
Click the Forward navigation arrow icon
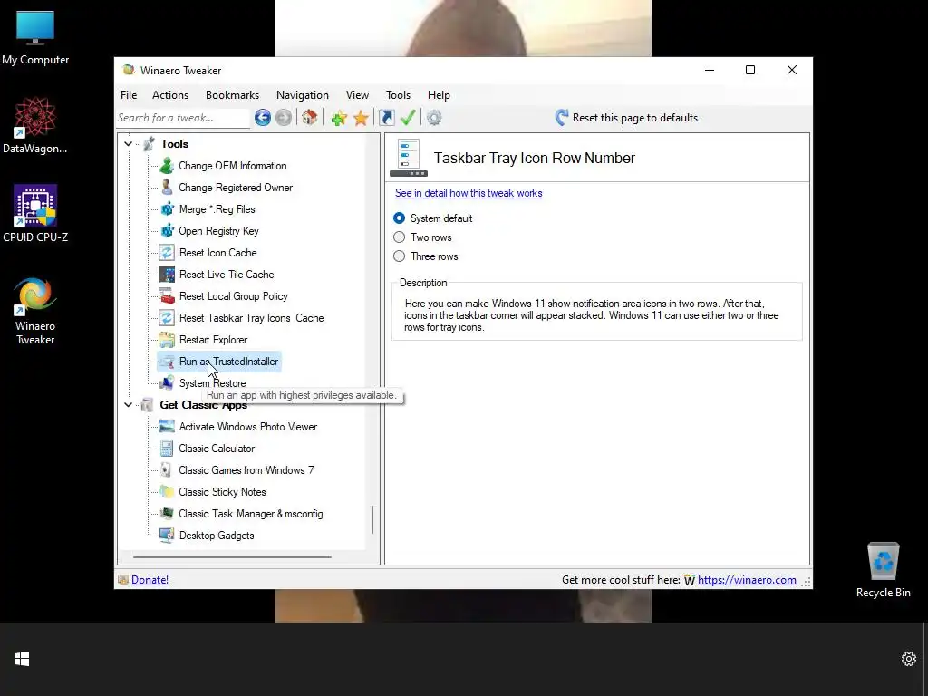click(x=284, y=118)
